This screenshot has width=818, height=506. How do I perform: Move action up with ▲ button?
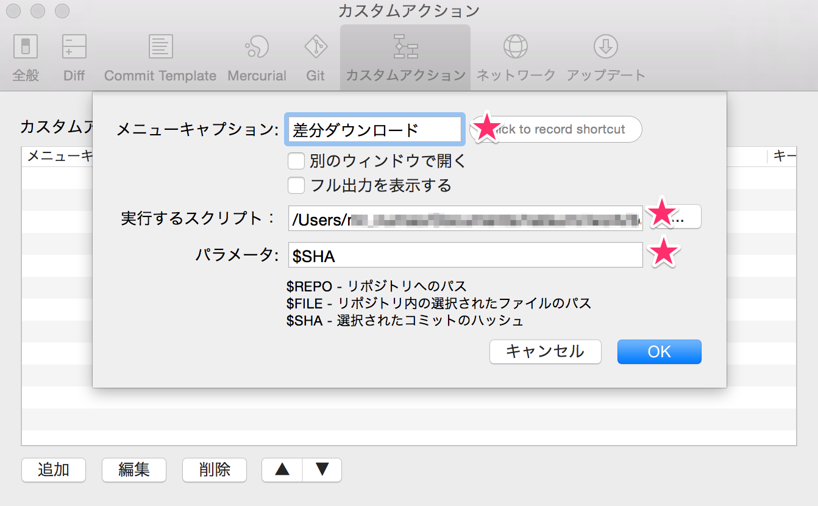pyautogui.click(x=282, y=469)
